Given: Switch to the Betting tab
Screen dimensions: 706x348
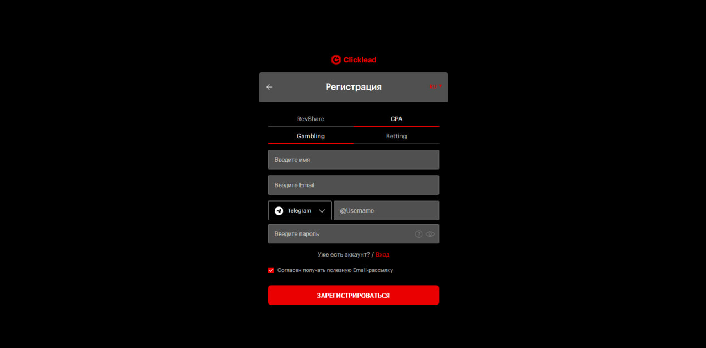Looking at the screenshot, I should click(x=396, y=135).
